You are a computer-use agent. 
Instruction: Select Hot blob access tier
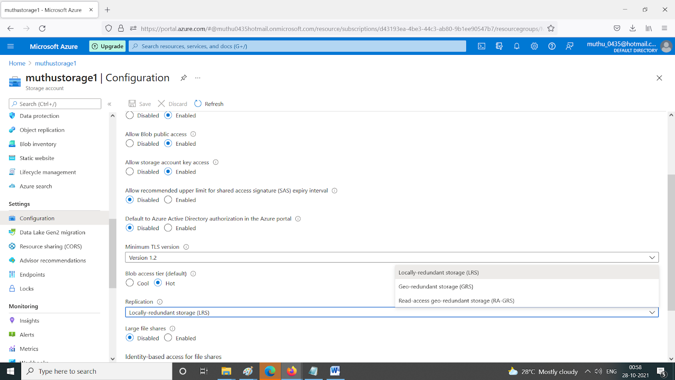click(158, 283)
